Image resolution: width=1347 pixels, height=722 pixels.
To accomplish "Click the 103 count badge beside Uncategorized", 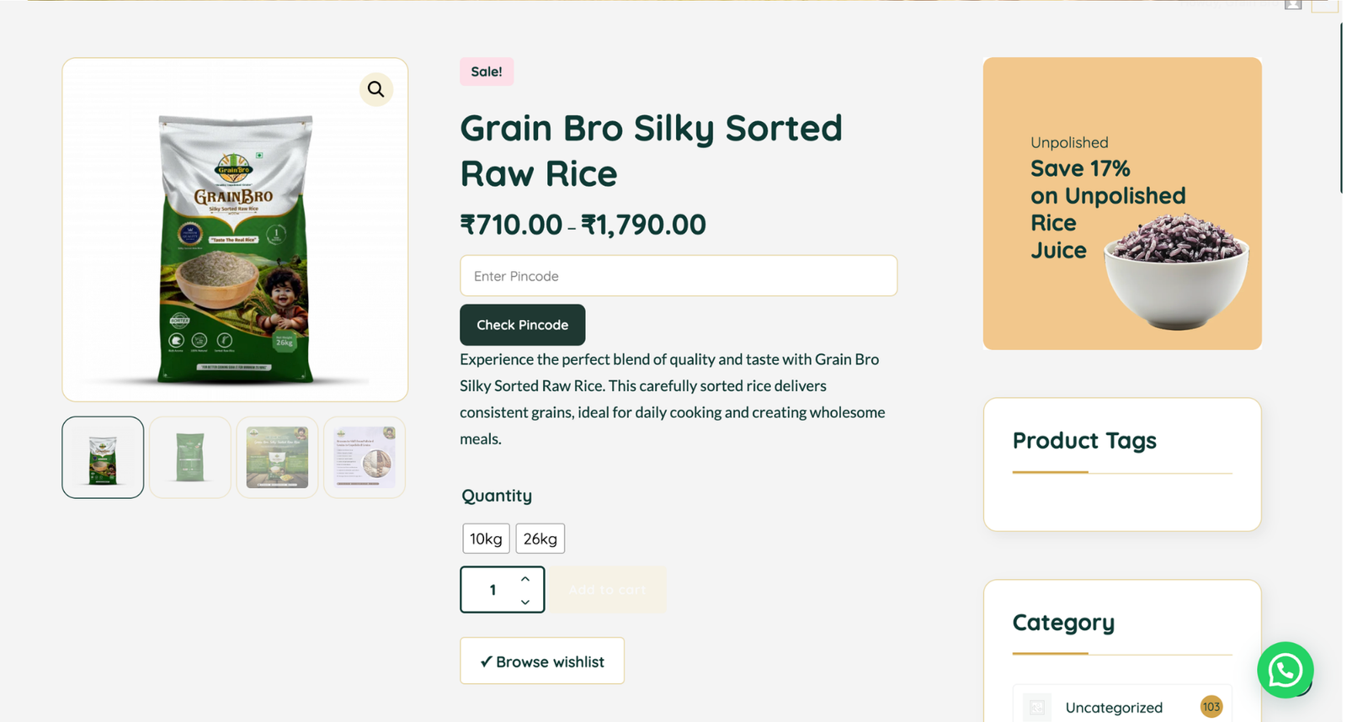I will 1211,707.
